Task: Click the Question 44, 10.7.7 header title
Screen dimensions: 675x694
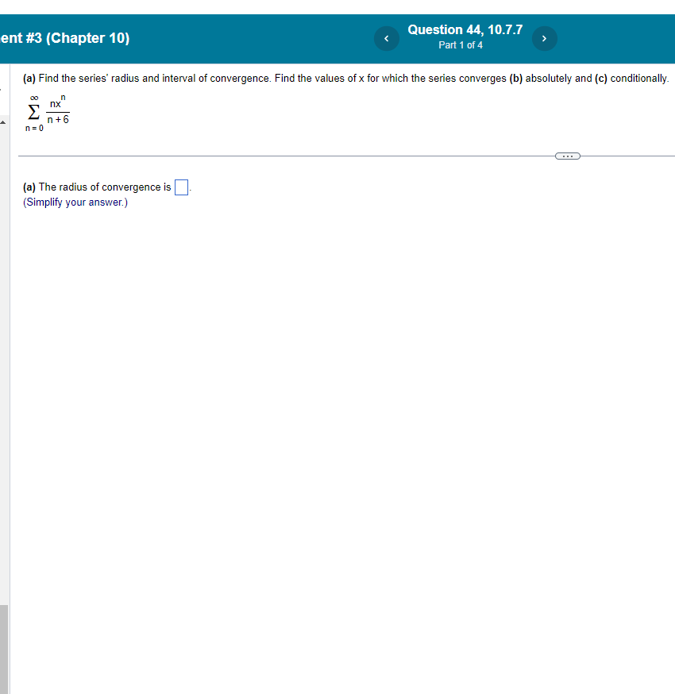Action: [465, 29]
